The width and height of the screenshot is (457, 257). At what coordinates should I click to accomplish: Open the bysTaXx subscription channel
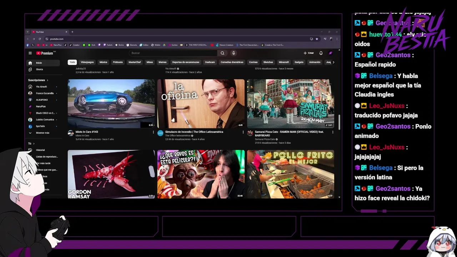pos(44,126)
